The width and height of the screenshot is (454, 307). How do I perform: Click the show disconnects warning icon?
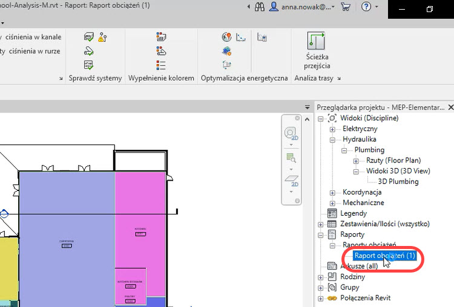click(x=102, y=37)
